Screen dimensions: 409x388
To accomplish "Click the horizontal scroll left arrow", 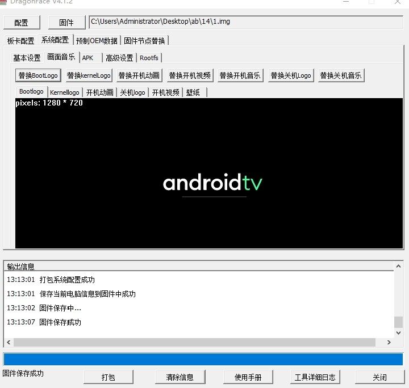I will coord(9,342).
